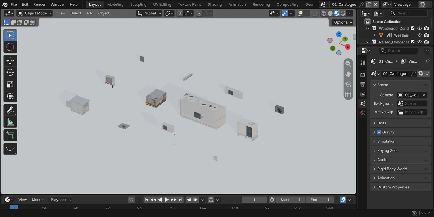Expand the Weathere object in outliner
Screen dimensions: 434x217
point(374,35)
